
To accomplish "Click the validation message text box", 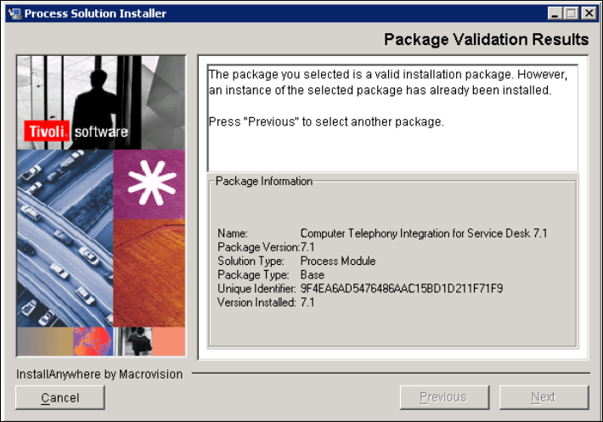I will pyautogui.click(x=392, y=118).
